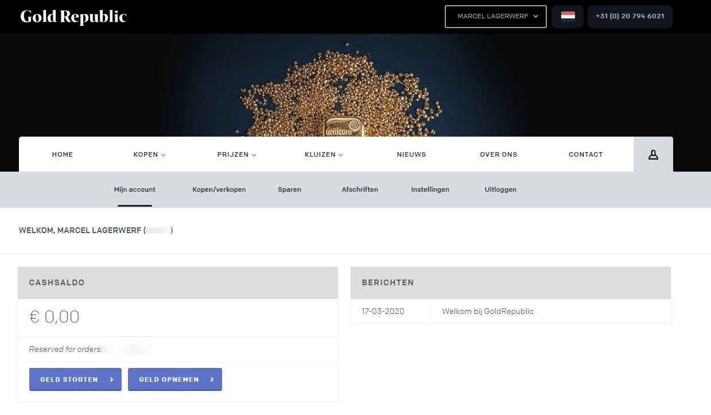711x415 pixels.
Task: Click the Dutch flag language selector
Action: coord(568,16)
